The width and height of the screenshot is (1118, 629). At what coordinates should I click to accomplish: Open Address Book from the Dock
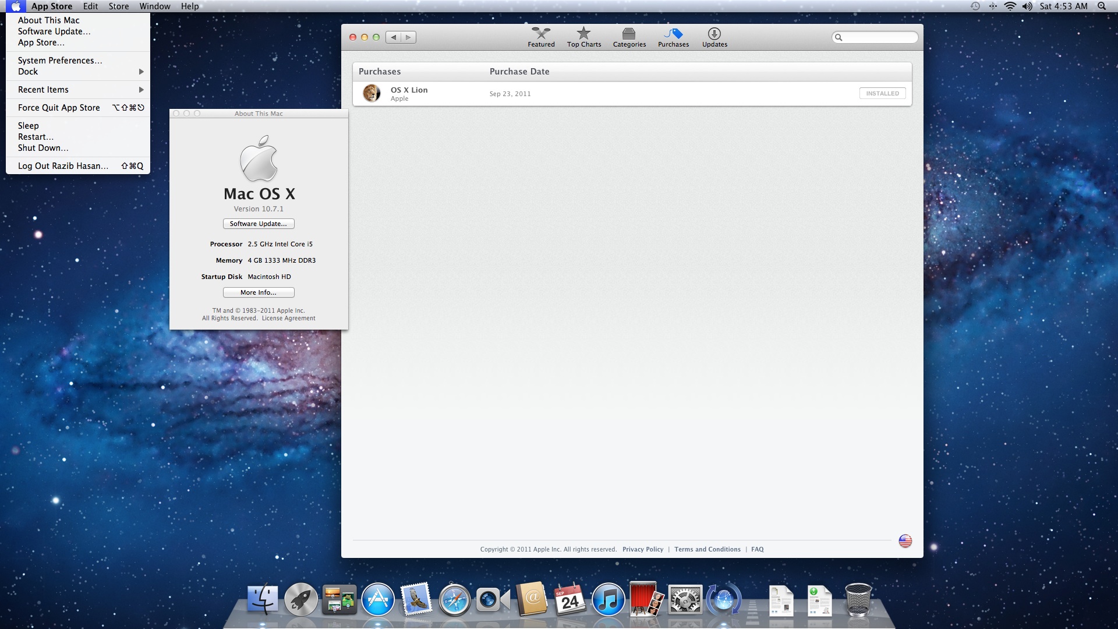coord(532,599)
